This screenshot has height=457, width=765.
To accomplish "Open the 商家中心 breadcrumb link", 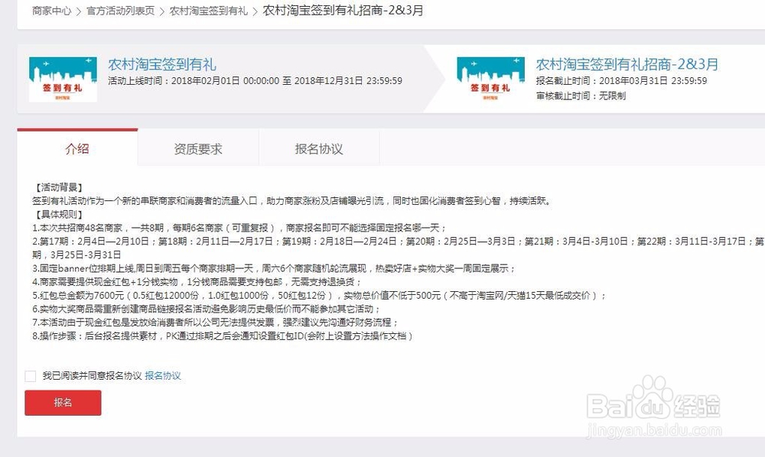I will click(52, 11).
